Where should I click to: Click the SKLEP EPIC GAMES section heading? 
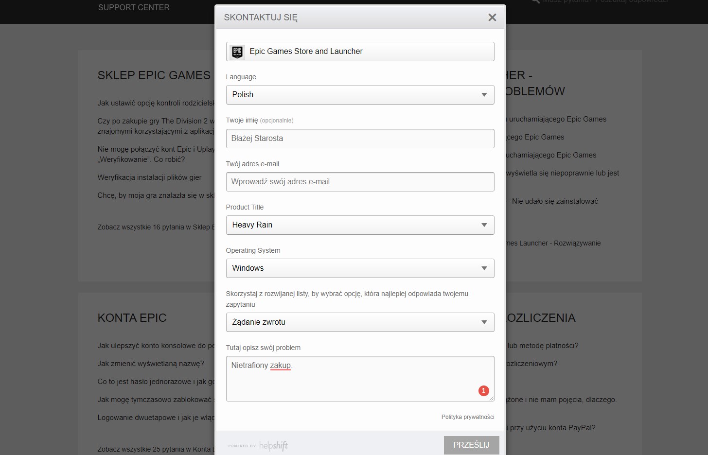coord(154,75)
